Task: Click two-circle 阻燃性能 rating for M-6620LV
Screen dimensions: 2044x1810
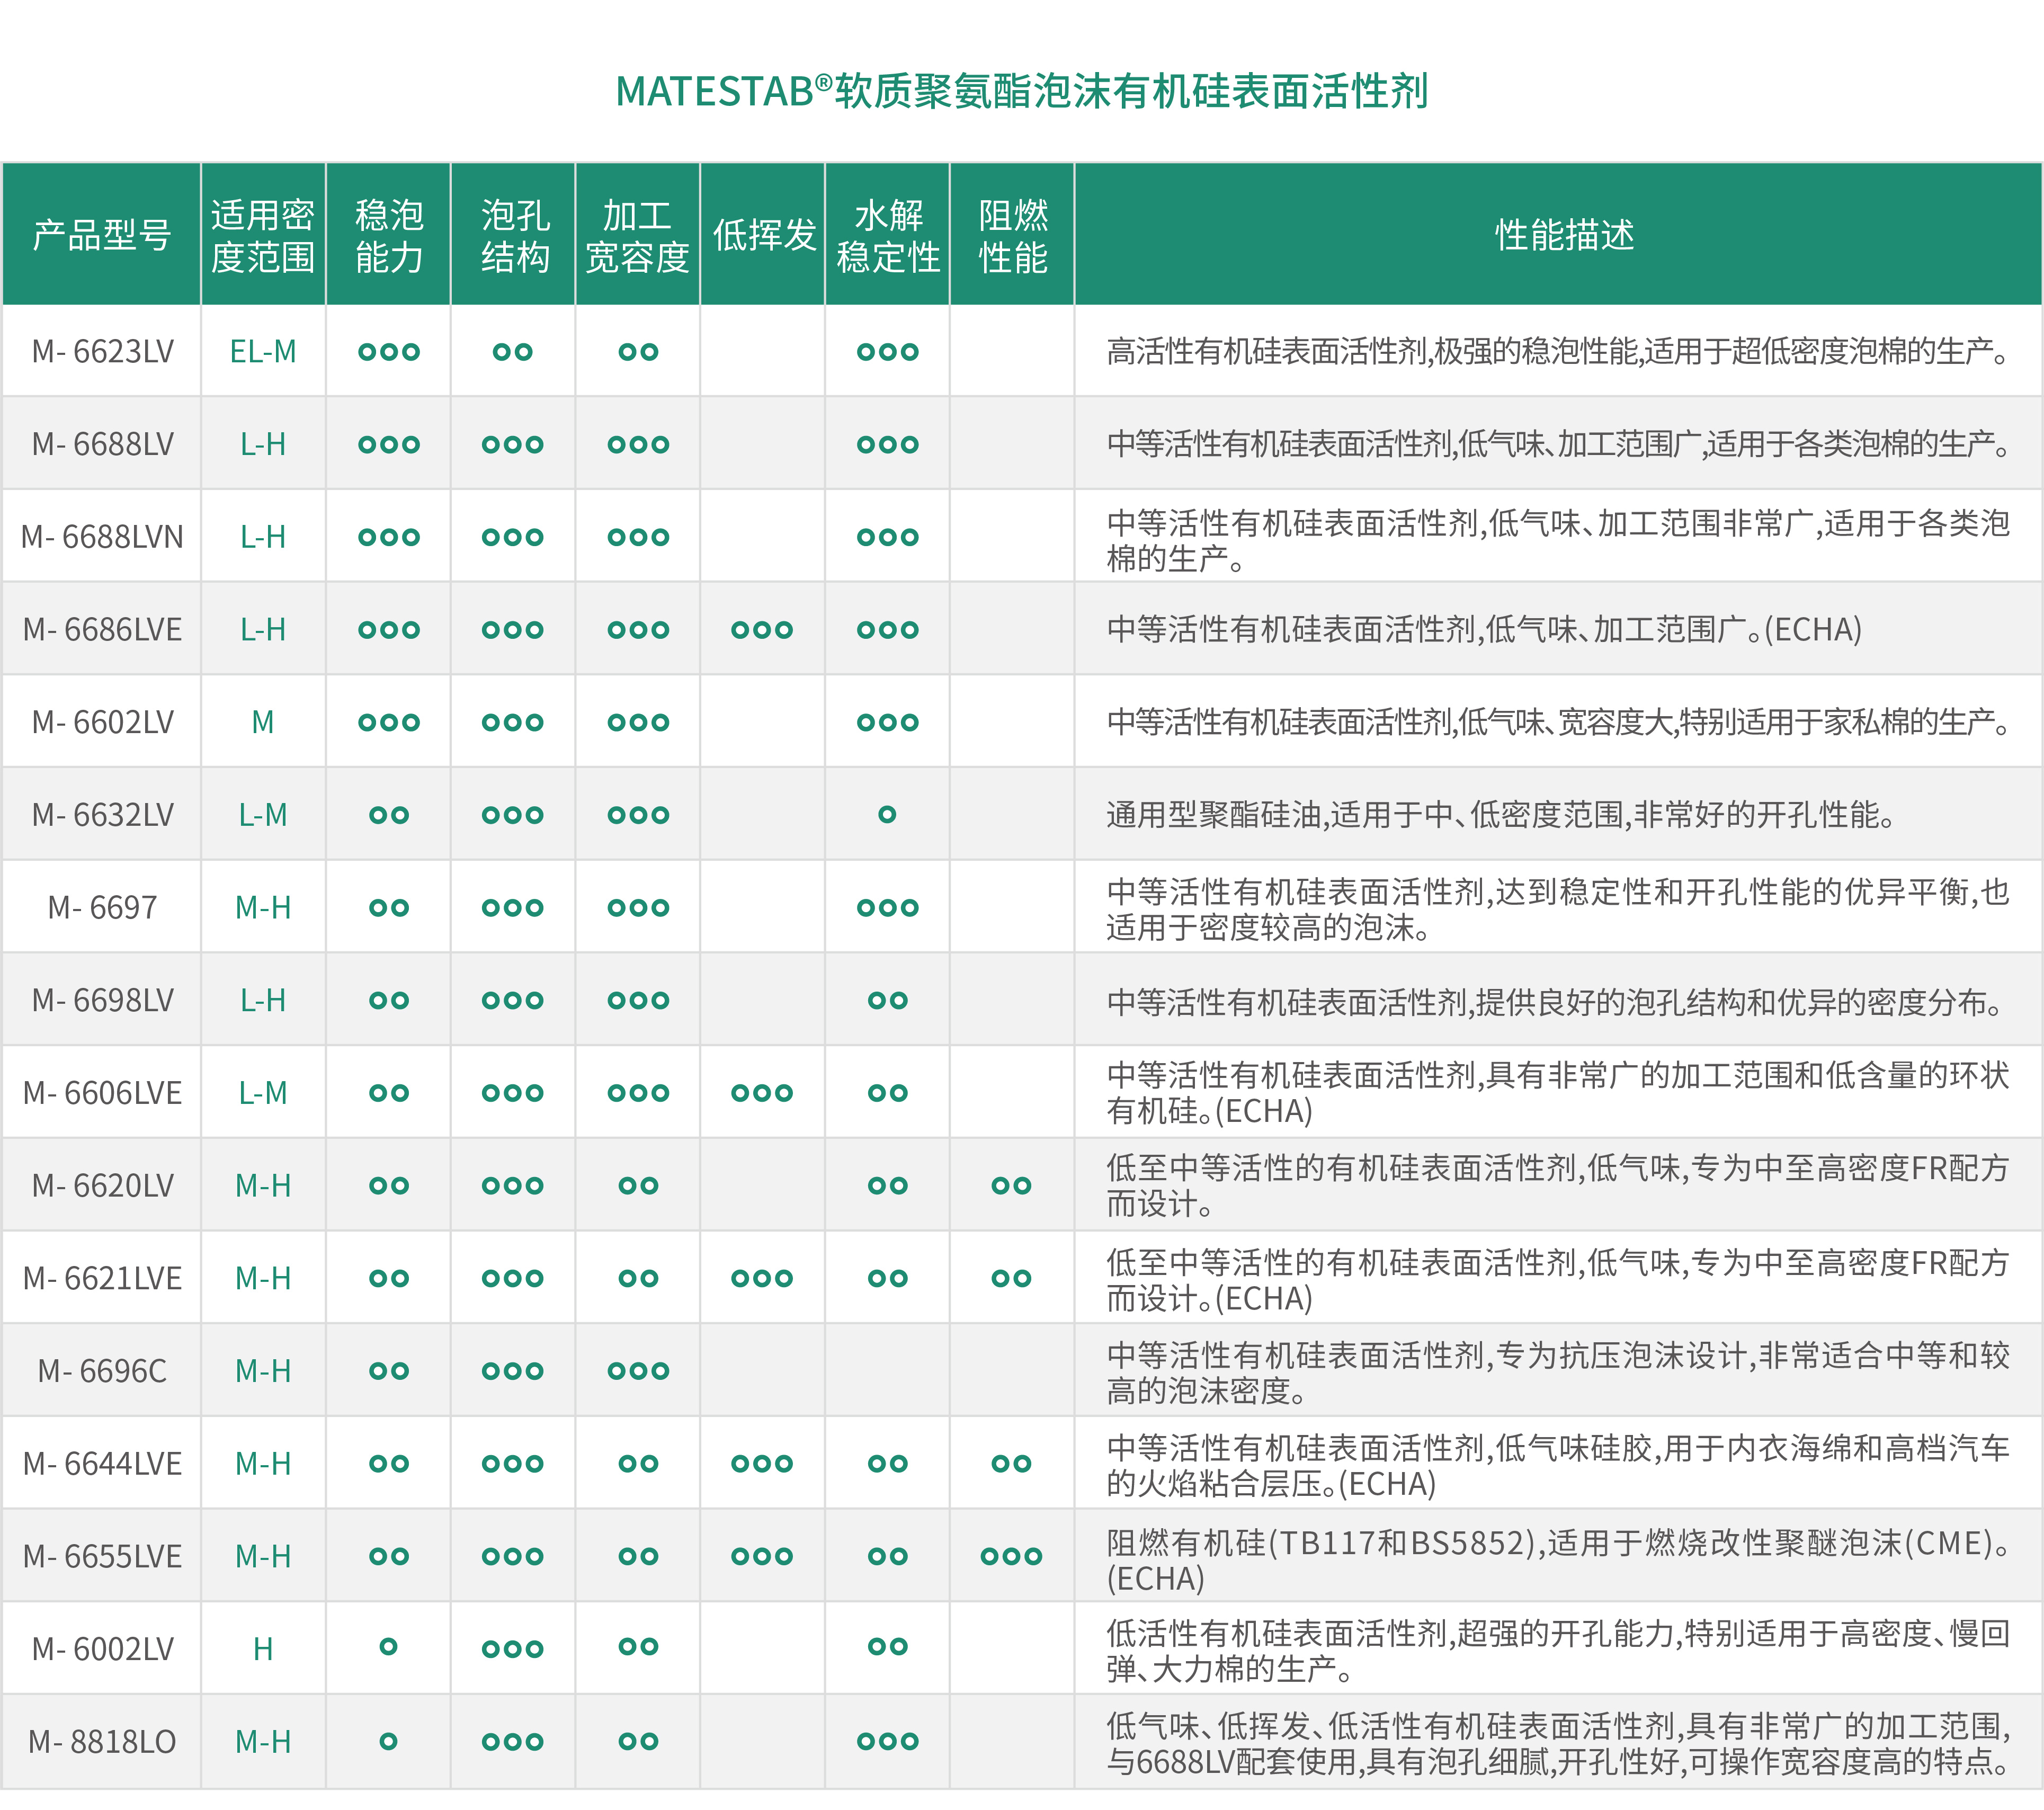Action: point(1011,1186)
